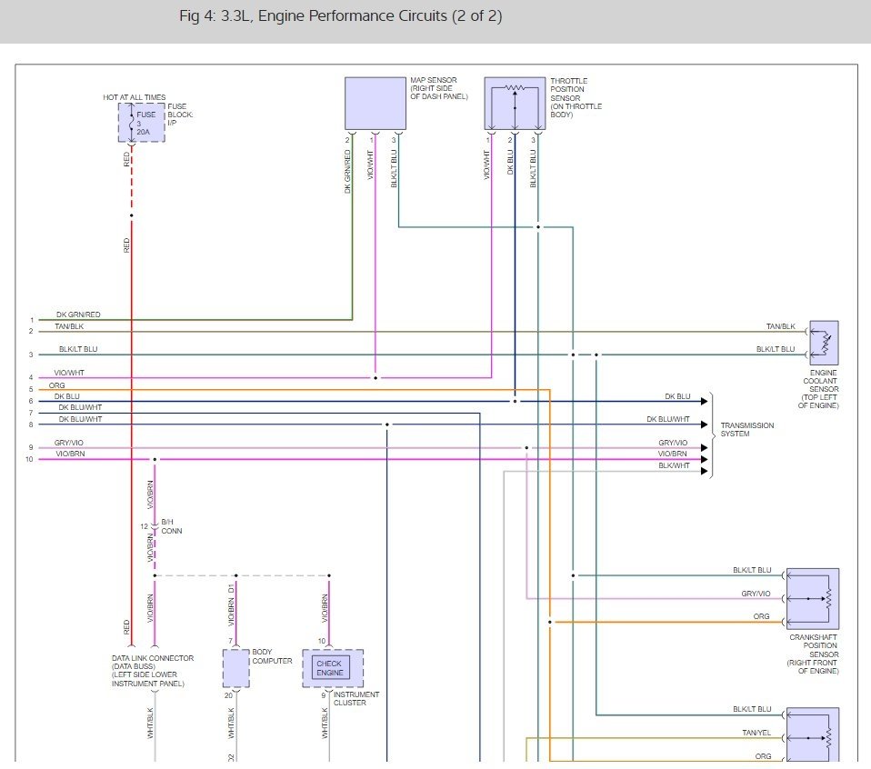Click the engine coolant sensor symbol box
This screenshot has height=769, width=871.
point(824,343)
